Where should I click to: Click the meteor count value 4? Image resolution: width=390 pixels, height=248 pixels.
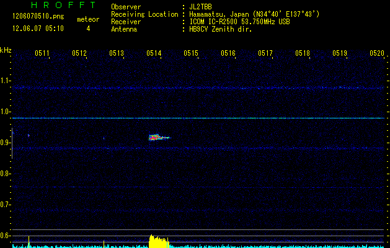tap(88, 29)
